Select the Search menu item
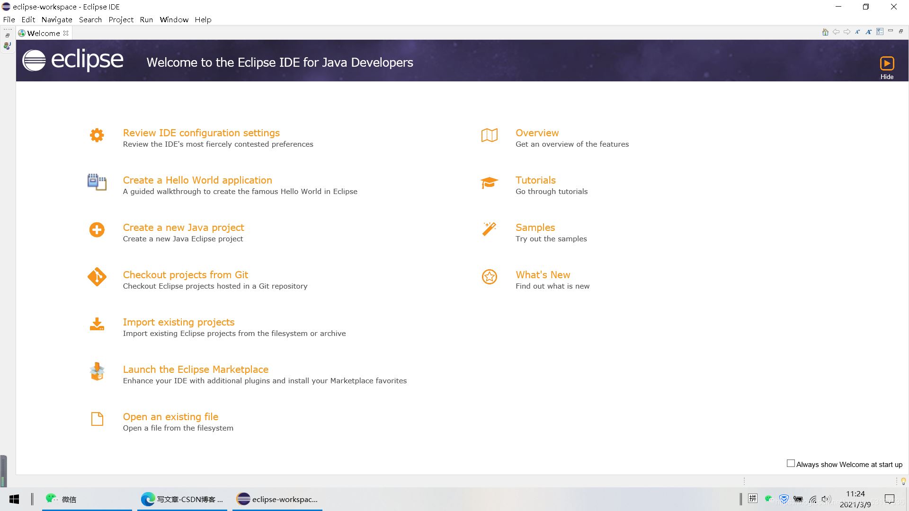The image size is (909, 511). [x=90, y=19]
